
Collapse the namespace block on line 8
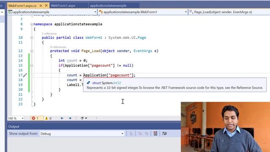click(x=32, y=24)
